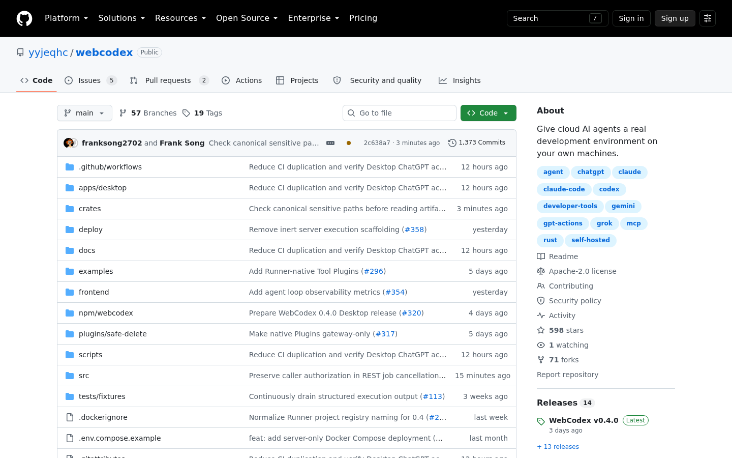Click the Sign up button
This screenshot has width=732, height=458.
[x=675, y=18]
